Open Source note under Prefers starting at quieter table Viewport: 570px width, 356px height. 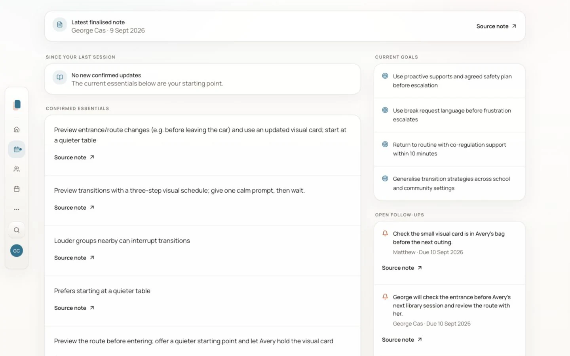coord(74,308)
